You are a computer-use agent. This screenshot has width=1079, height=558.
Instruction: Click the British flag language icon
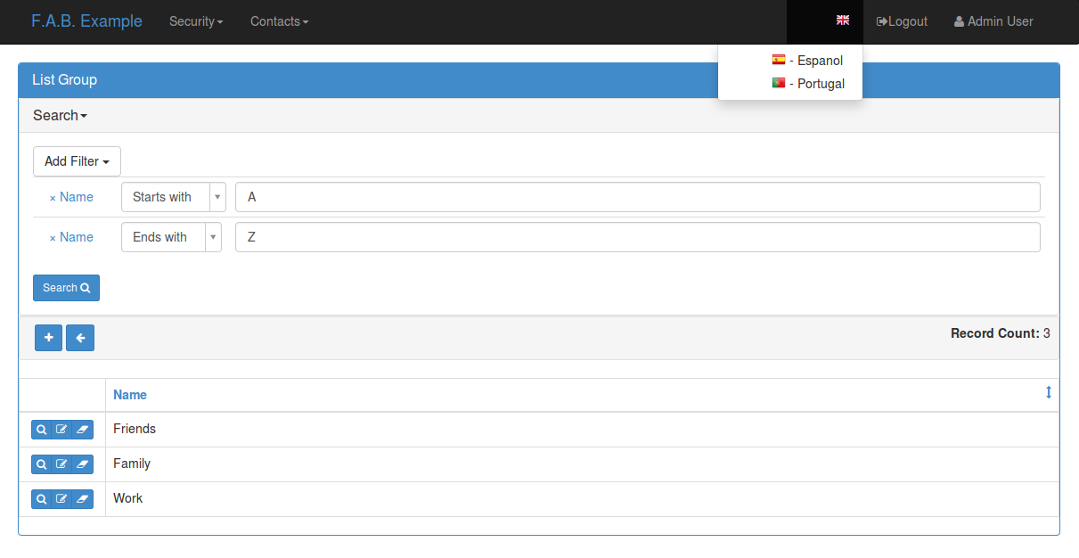[x=842, y=20]
